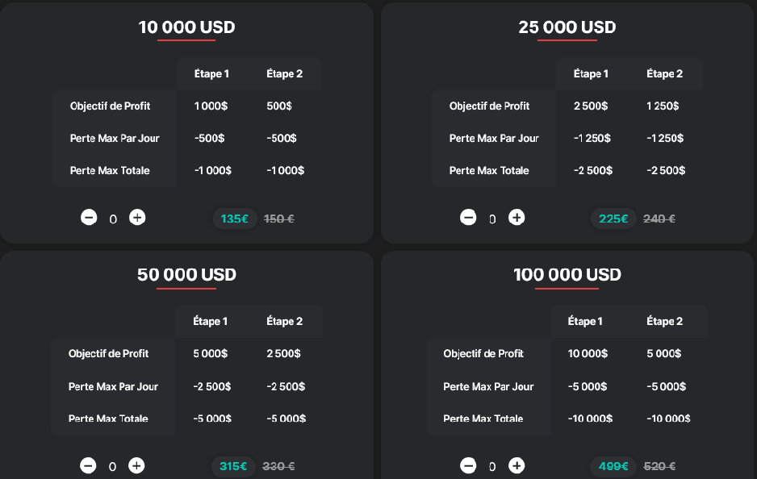Screen dimensions: 757x479
Task: Remove one 50 000 USD challenge
Action: (x=88, y=465)
